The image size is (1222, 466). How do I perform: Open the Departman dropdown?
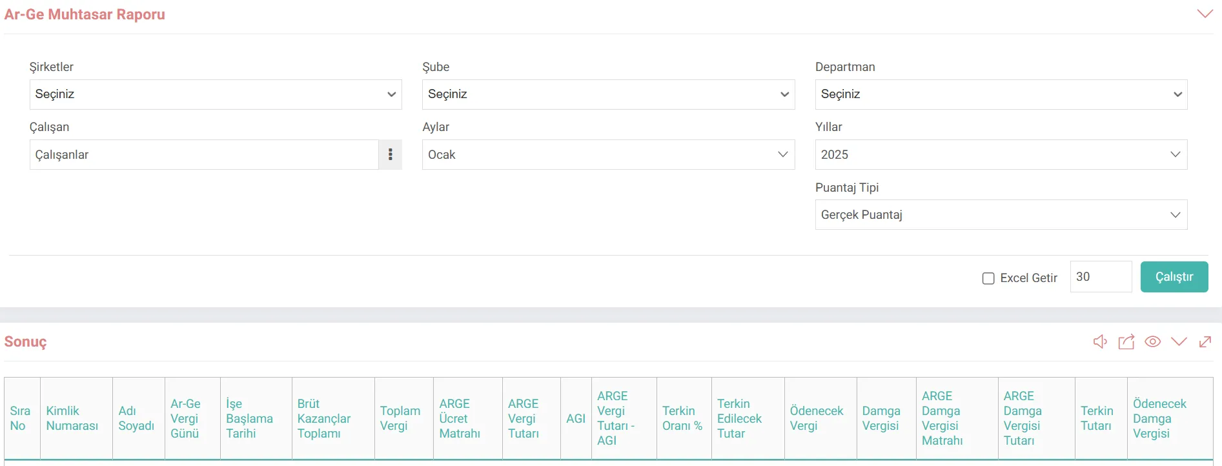coord(1001,94)
